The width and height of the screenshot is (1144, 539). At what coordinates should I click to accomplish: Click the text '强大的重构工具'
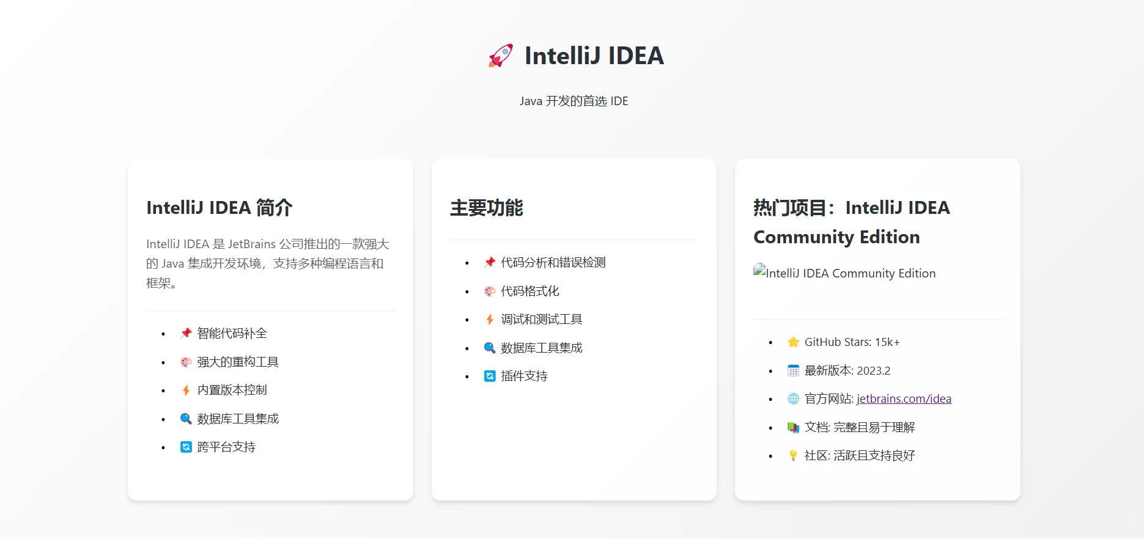click(238, 362)
